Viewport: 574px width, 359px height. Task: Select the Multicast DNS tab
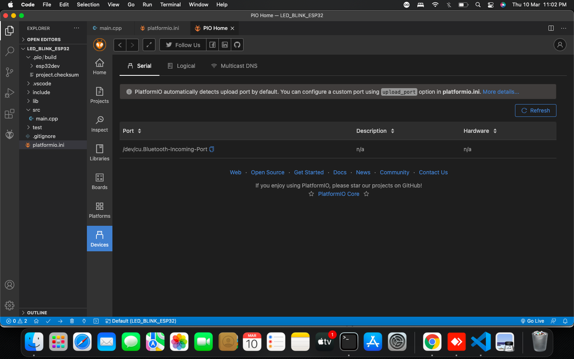tap(234, 66)
